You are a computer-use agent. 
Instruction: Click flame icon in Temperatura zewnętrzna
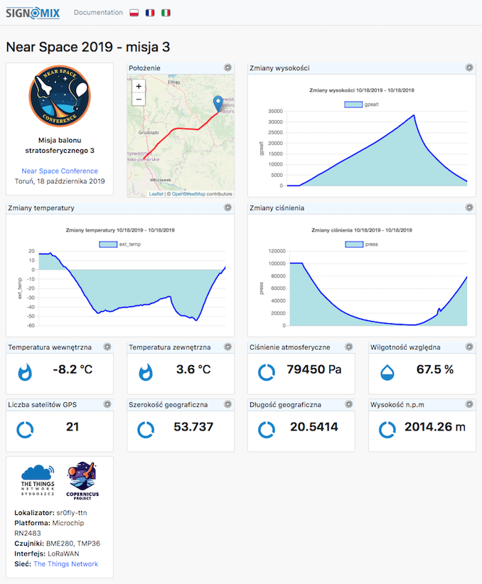pos(146,372)
